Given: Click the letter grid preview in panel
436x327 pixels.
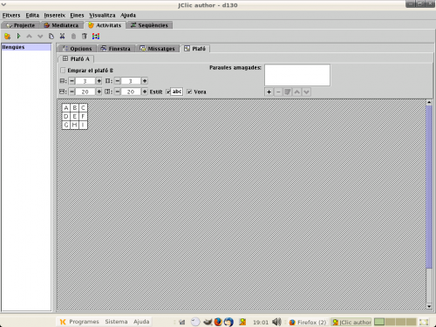Looking at the screenshot, I should [x=75, y=116].
